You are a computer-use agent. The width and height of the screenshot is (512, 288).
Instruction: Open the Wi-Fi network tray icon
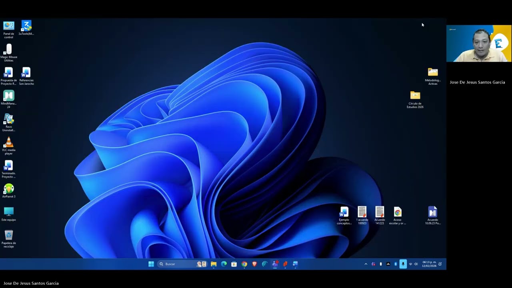(x=410, y=264)
